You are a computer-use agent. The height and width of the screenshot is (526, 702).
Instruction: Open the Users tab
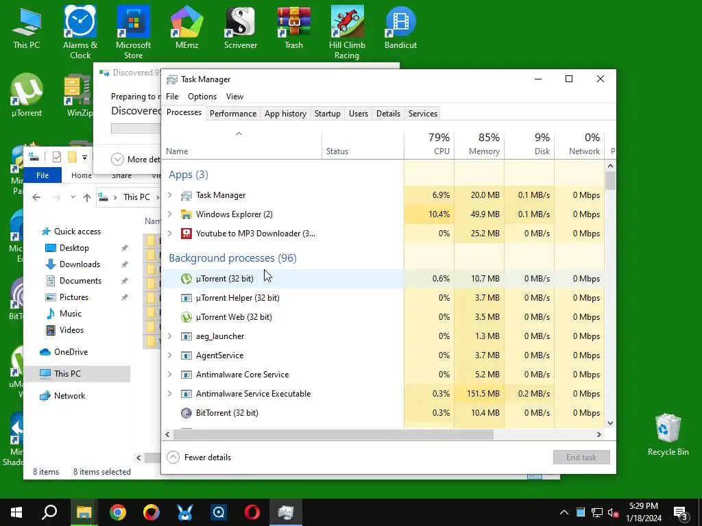[358, 114]
